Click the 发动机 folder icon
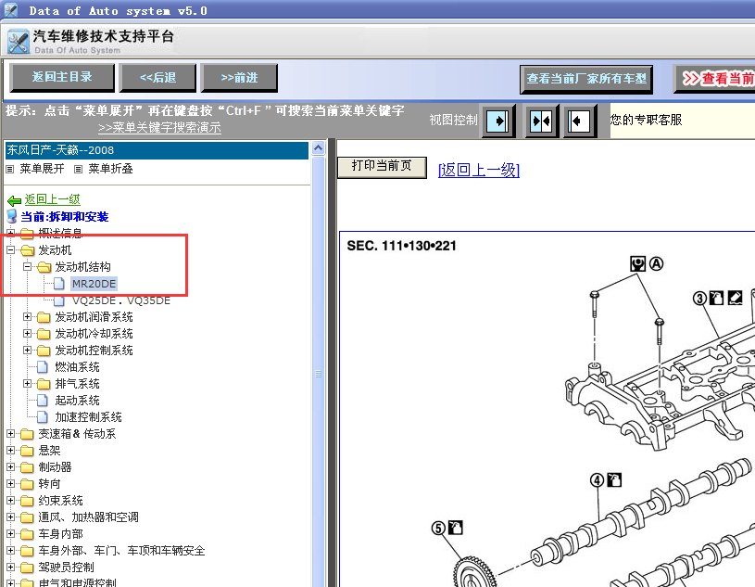 click(x=28, y=250)
